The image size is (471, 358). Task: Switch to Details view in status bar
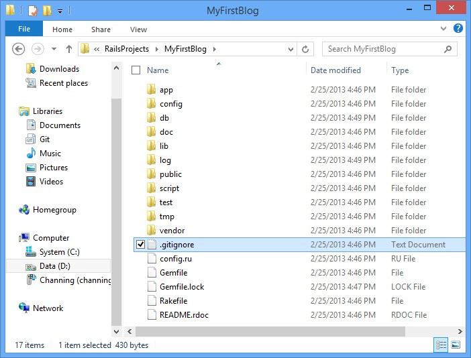point(441,345)
